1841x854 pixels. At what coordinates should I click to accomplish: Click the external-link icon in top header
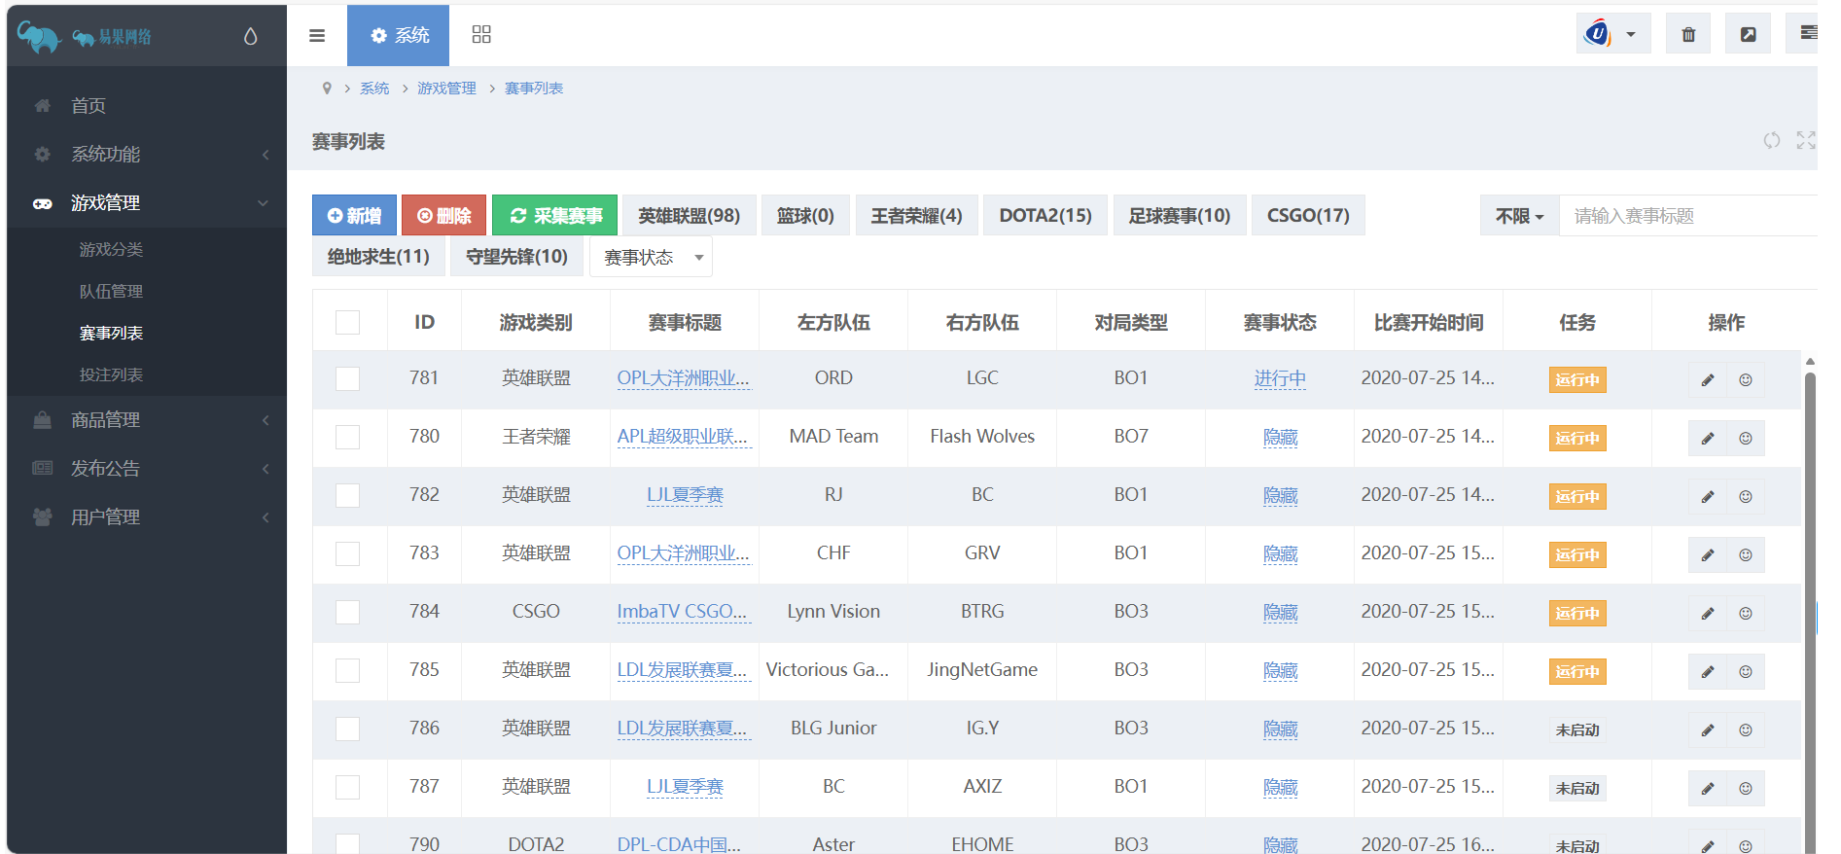coord(1748,35)
